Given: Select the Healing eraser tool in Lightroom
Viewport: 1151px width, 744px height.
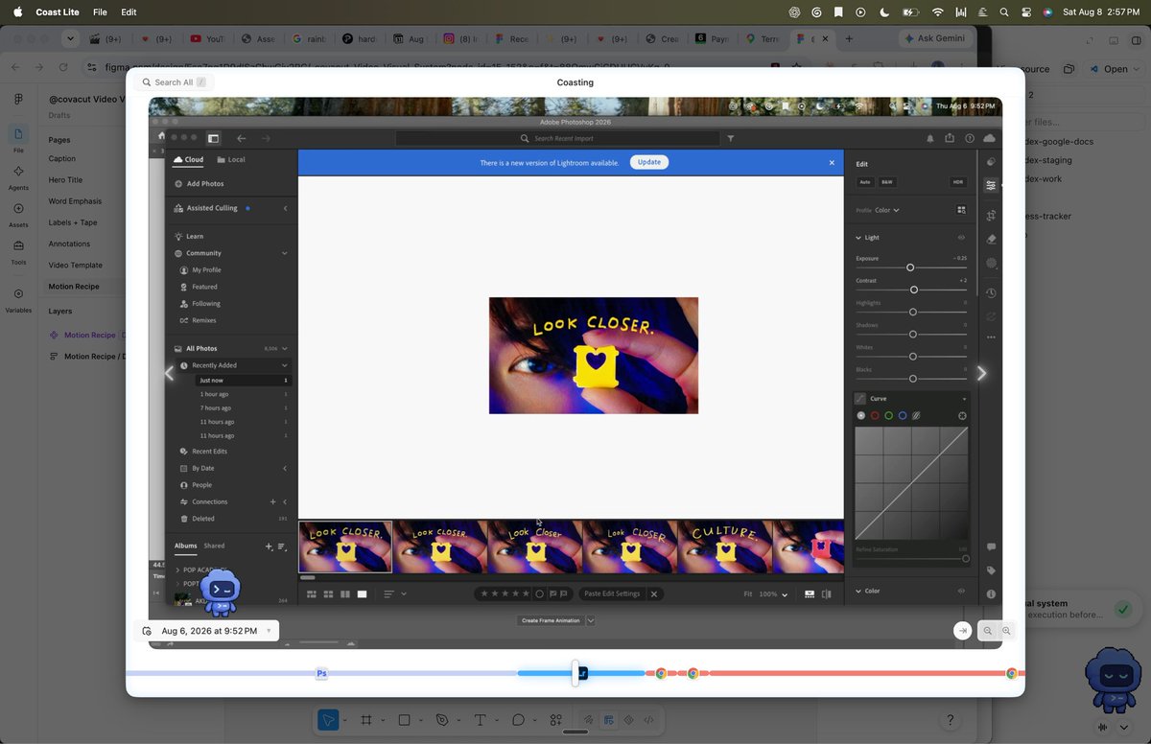Looking at the screenshot, I should [x=991, y=239].
